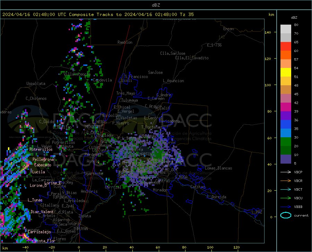Click the 'Vista_Flor' map label
312x252 pixels.
(45, 241)
